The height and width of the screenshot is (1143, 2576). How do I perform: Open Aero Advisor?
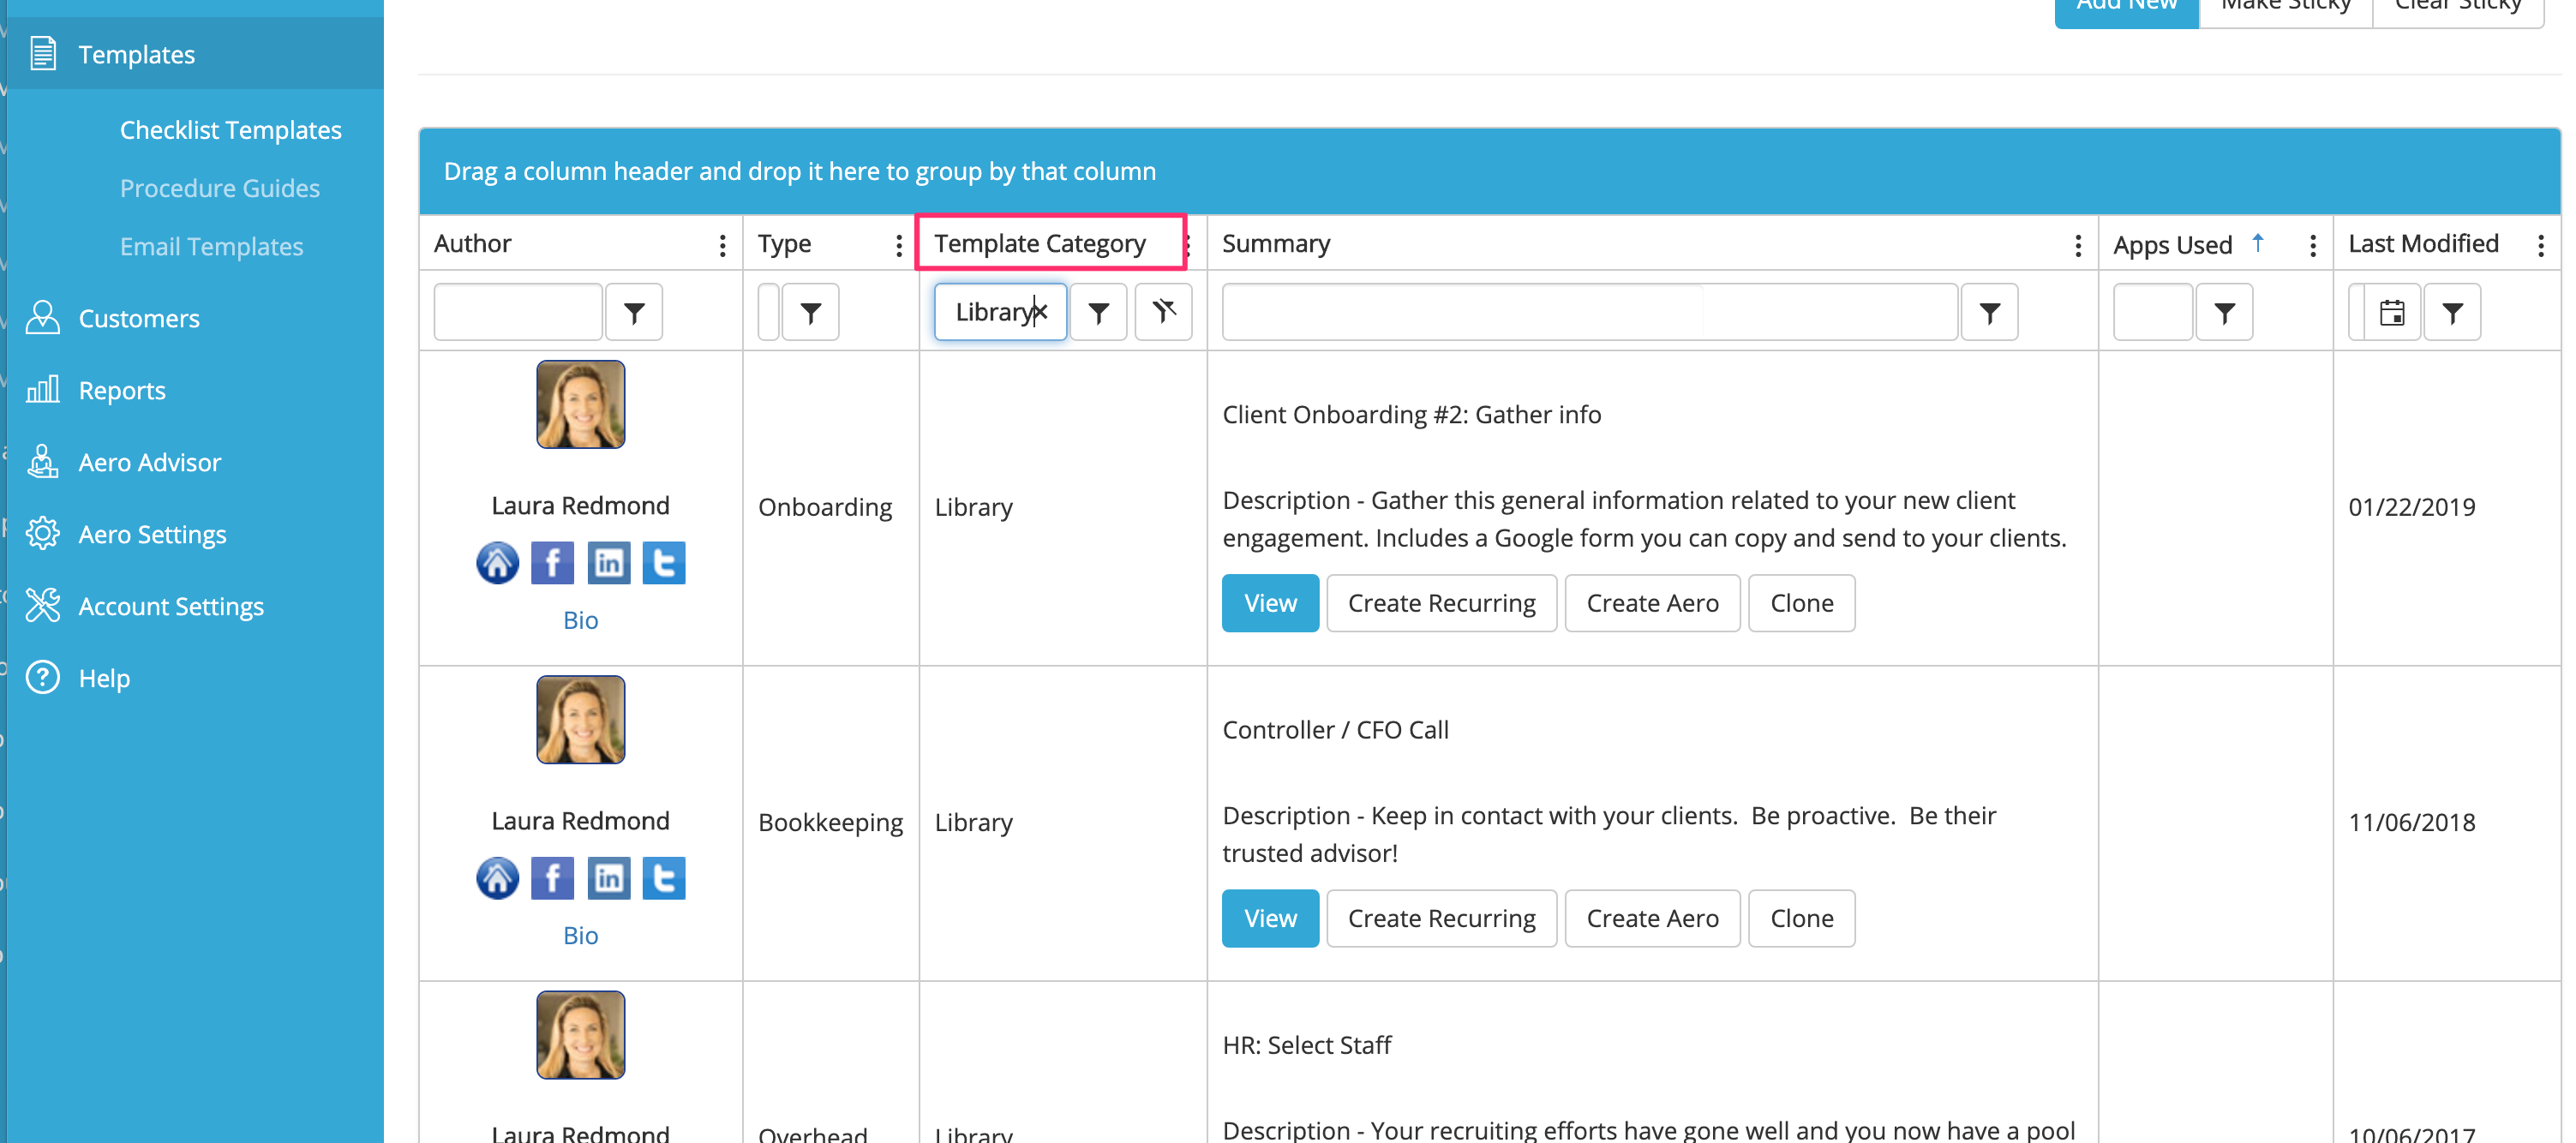pyautogui.click(x=149, y=462)
